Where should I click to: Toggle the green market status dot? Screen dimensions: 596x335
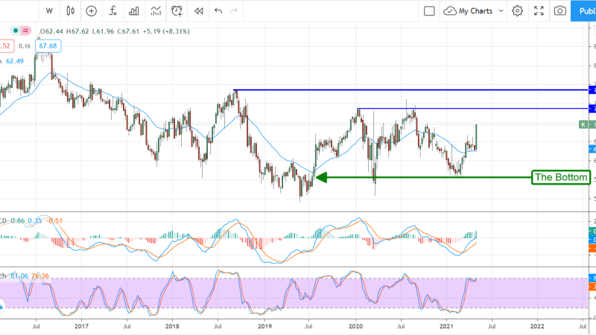pyautogui.click(x=14, y=31)
